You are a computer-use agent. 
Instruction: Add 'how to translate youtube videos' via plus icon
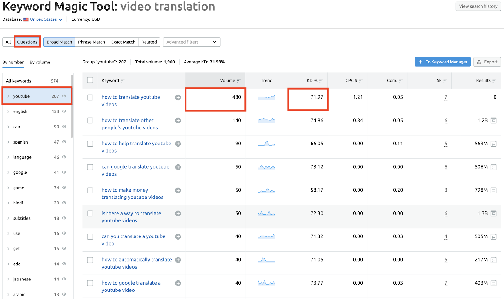point(178,97)
